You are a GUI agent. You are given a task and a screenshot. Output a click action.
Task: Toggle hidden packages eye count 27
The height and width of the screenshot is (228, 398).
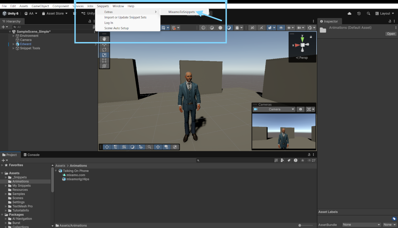[x=311, y=160]
